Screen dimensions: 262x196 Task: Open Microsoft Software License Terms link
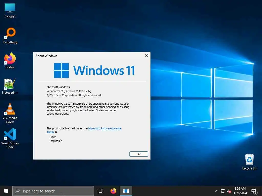[x=84, y=130]
